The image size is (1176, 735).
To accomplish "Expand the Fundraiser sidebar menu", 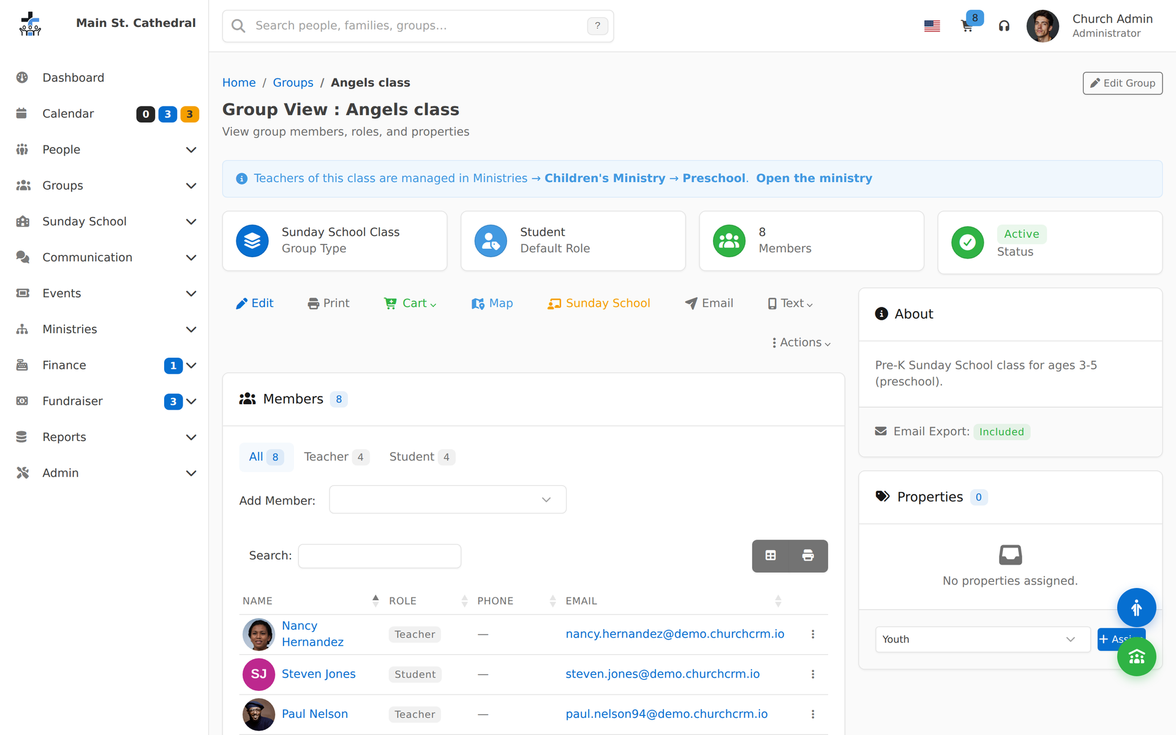I will [104, 401].
